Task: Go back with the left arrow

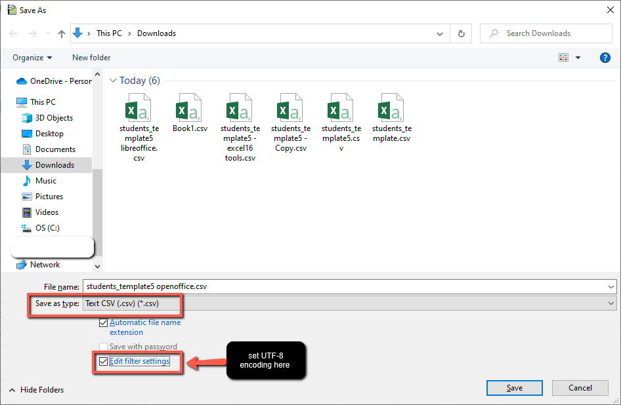Action: [13, 33]
